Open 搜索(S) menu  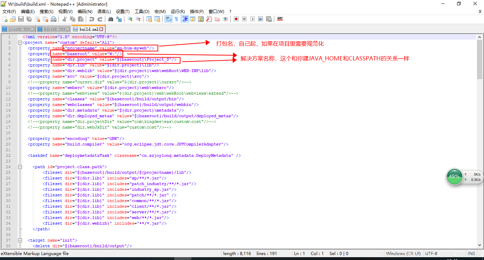46,12
